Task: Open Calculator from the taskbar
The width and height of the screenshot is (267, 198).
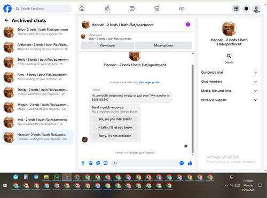Action: click(x=26, y=177)
